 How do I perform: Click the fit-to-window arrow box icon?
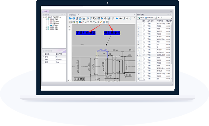click(x=99, y=18)
